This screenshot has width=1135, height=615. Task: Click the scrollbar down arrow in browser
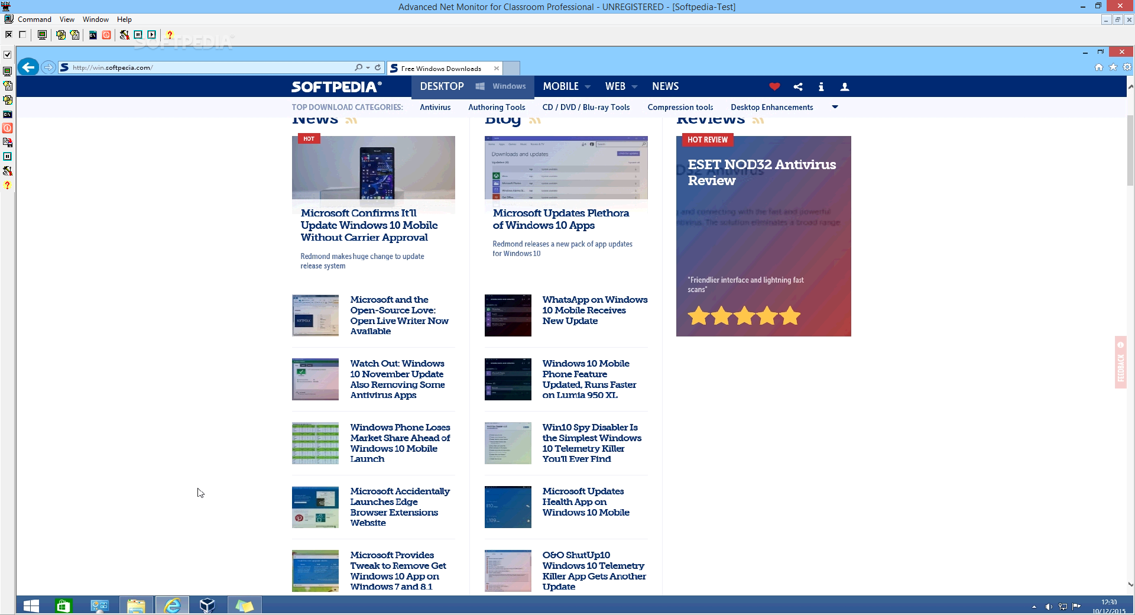click(x=1130, y=584)
